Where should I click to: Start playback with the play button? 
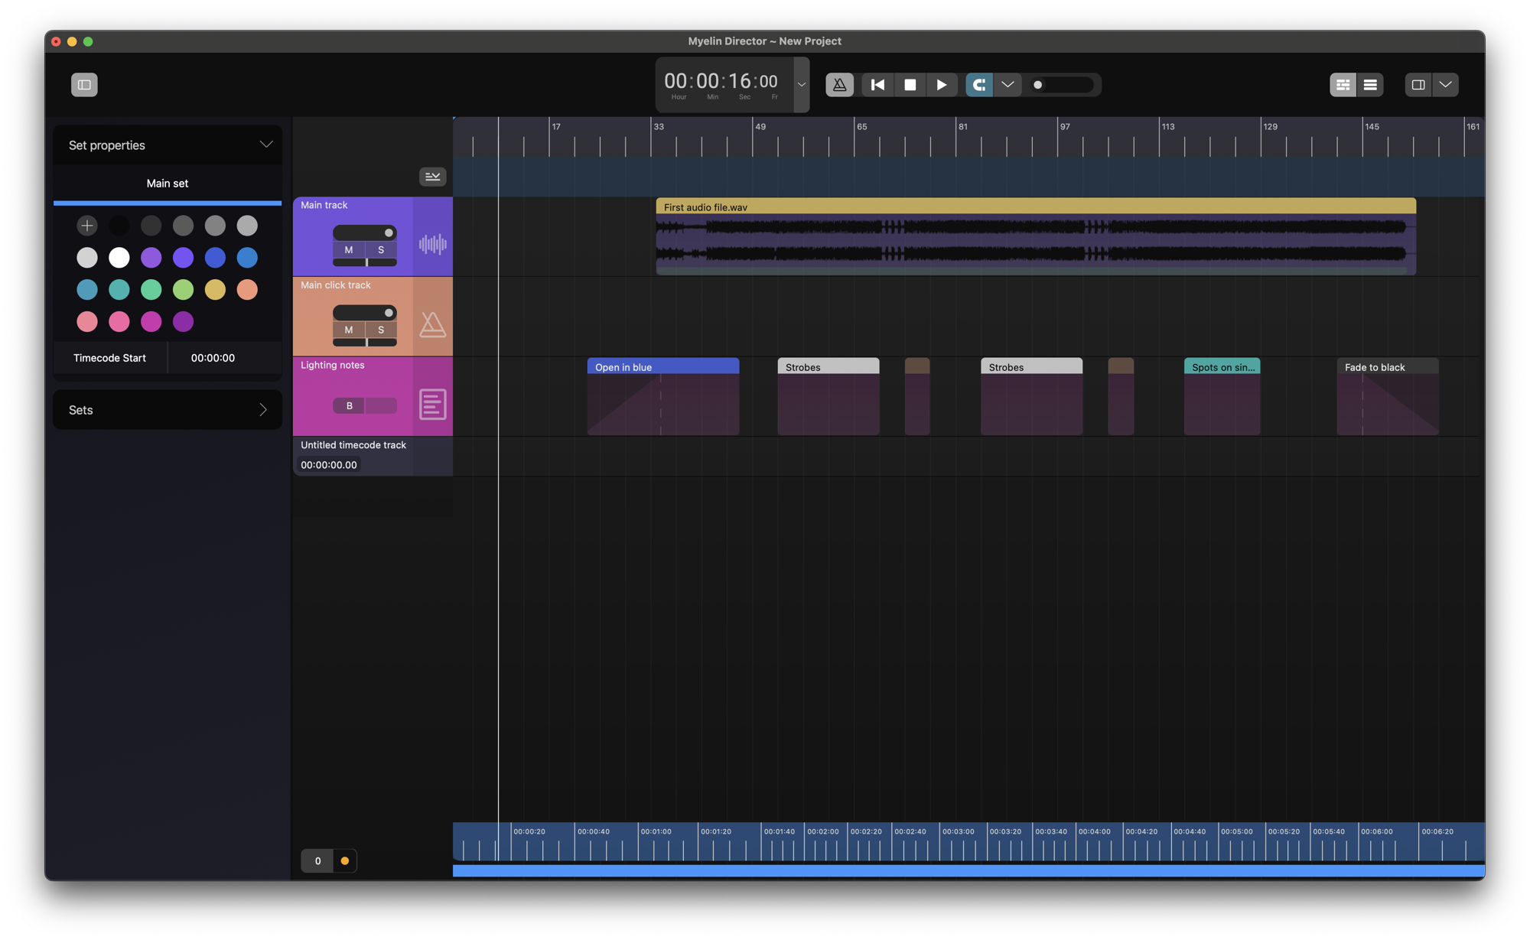point(942,85)
